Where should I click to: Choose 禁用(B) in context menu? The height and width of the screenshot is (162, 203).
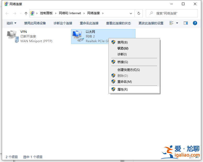134,42
